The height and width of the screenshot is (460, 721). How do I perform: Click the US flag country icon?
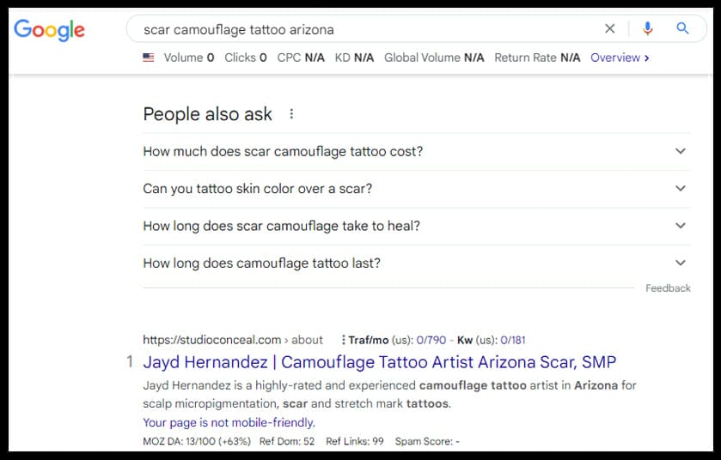click(149, 57)
